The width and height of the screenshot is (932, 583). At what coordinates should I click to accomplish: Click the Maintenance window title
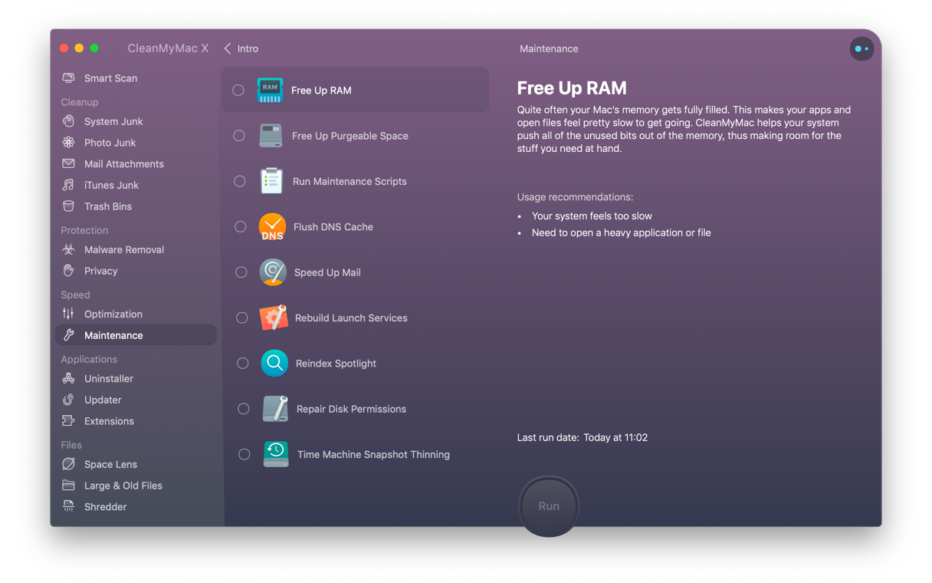pyautogui.click(x=549, y=48)
